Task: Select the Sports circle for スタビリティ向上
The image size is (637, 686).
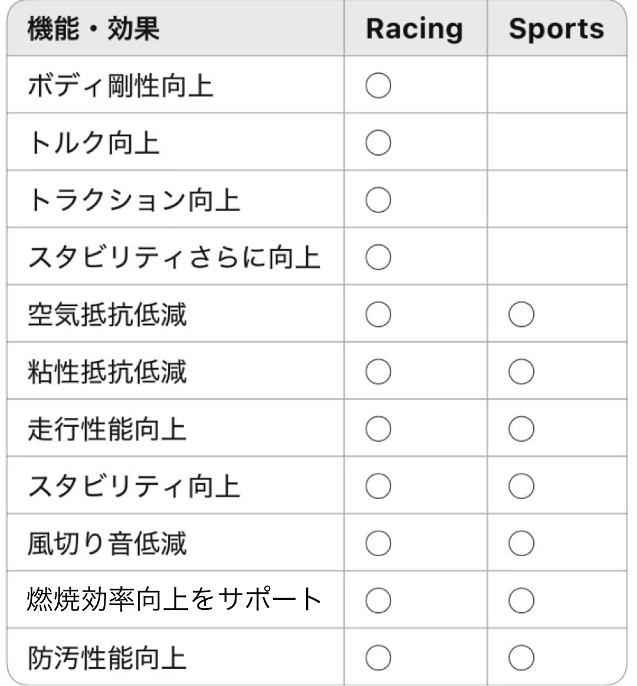Action: [x=521, y=486]
